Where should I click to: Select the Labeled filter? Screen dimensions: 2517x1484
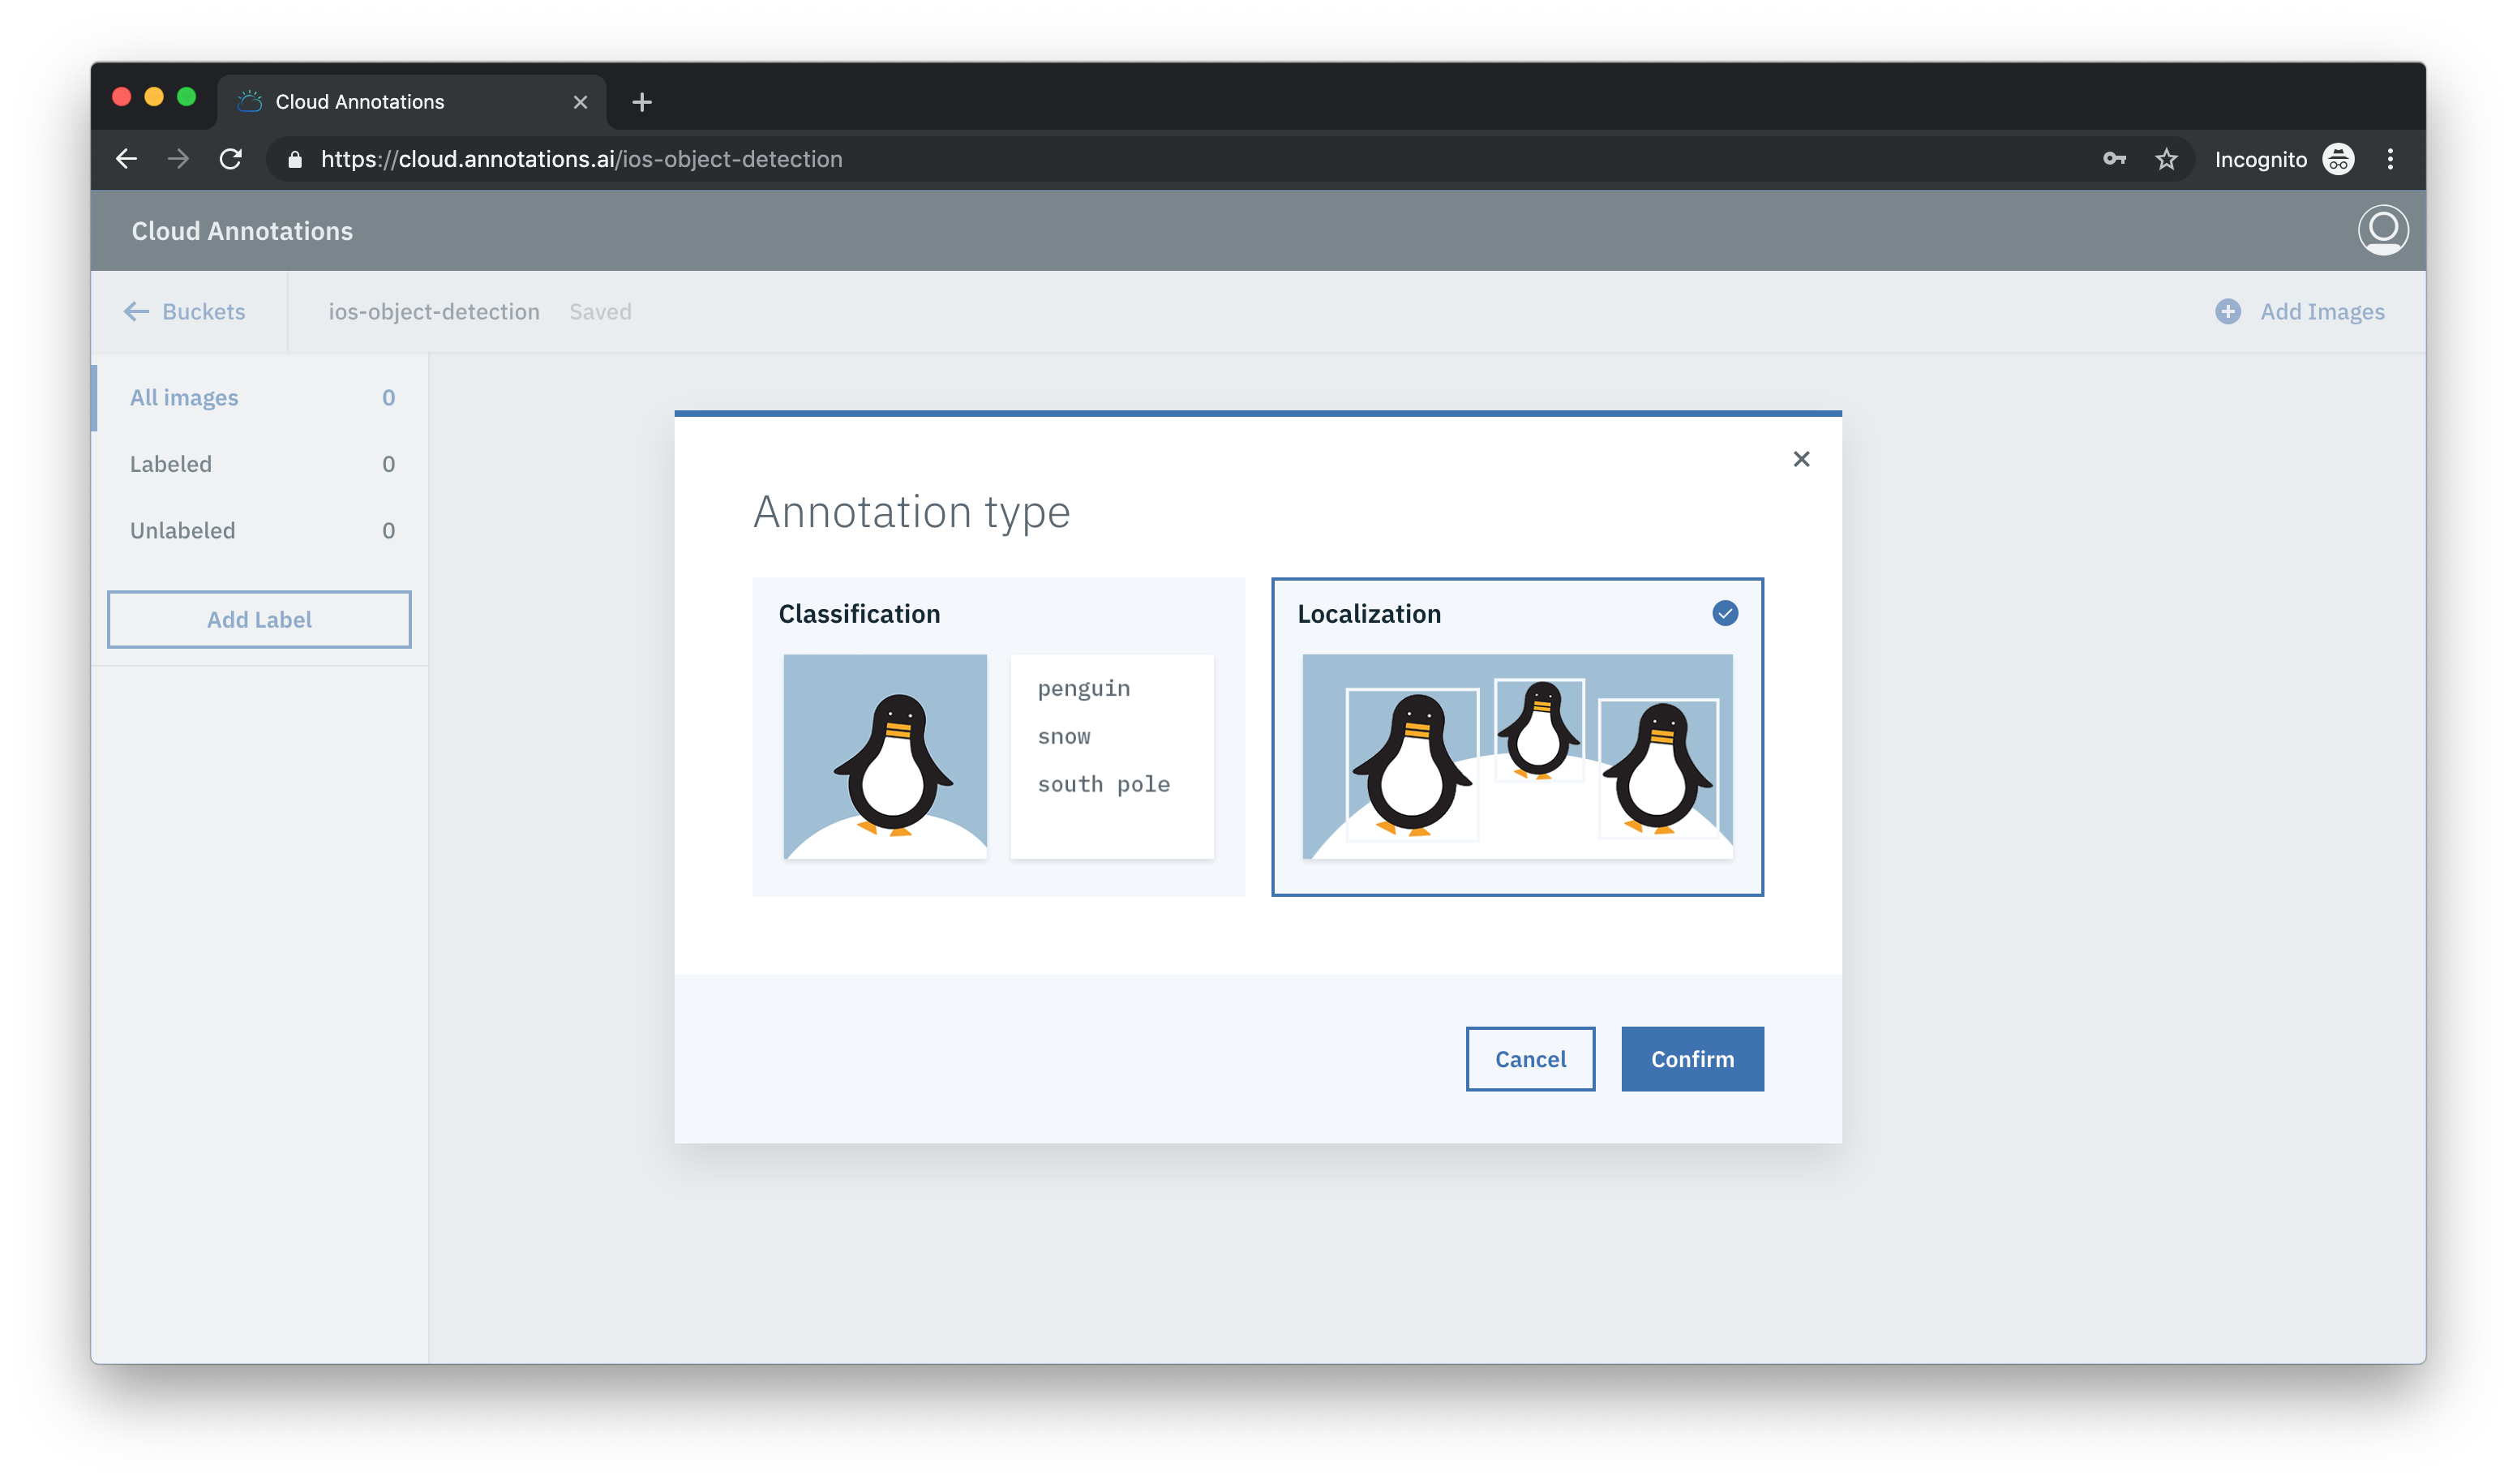click(262, 464)
